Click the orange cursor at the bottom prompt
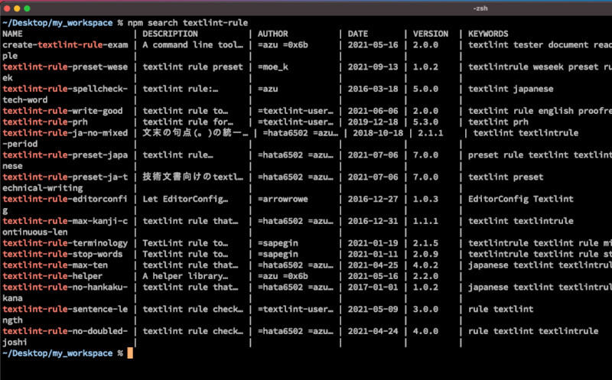This screenshot has height=380, width=612. coord(130,352)
